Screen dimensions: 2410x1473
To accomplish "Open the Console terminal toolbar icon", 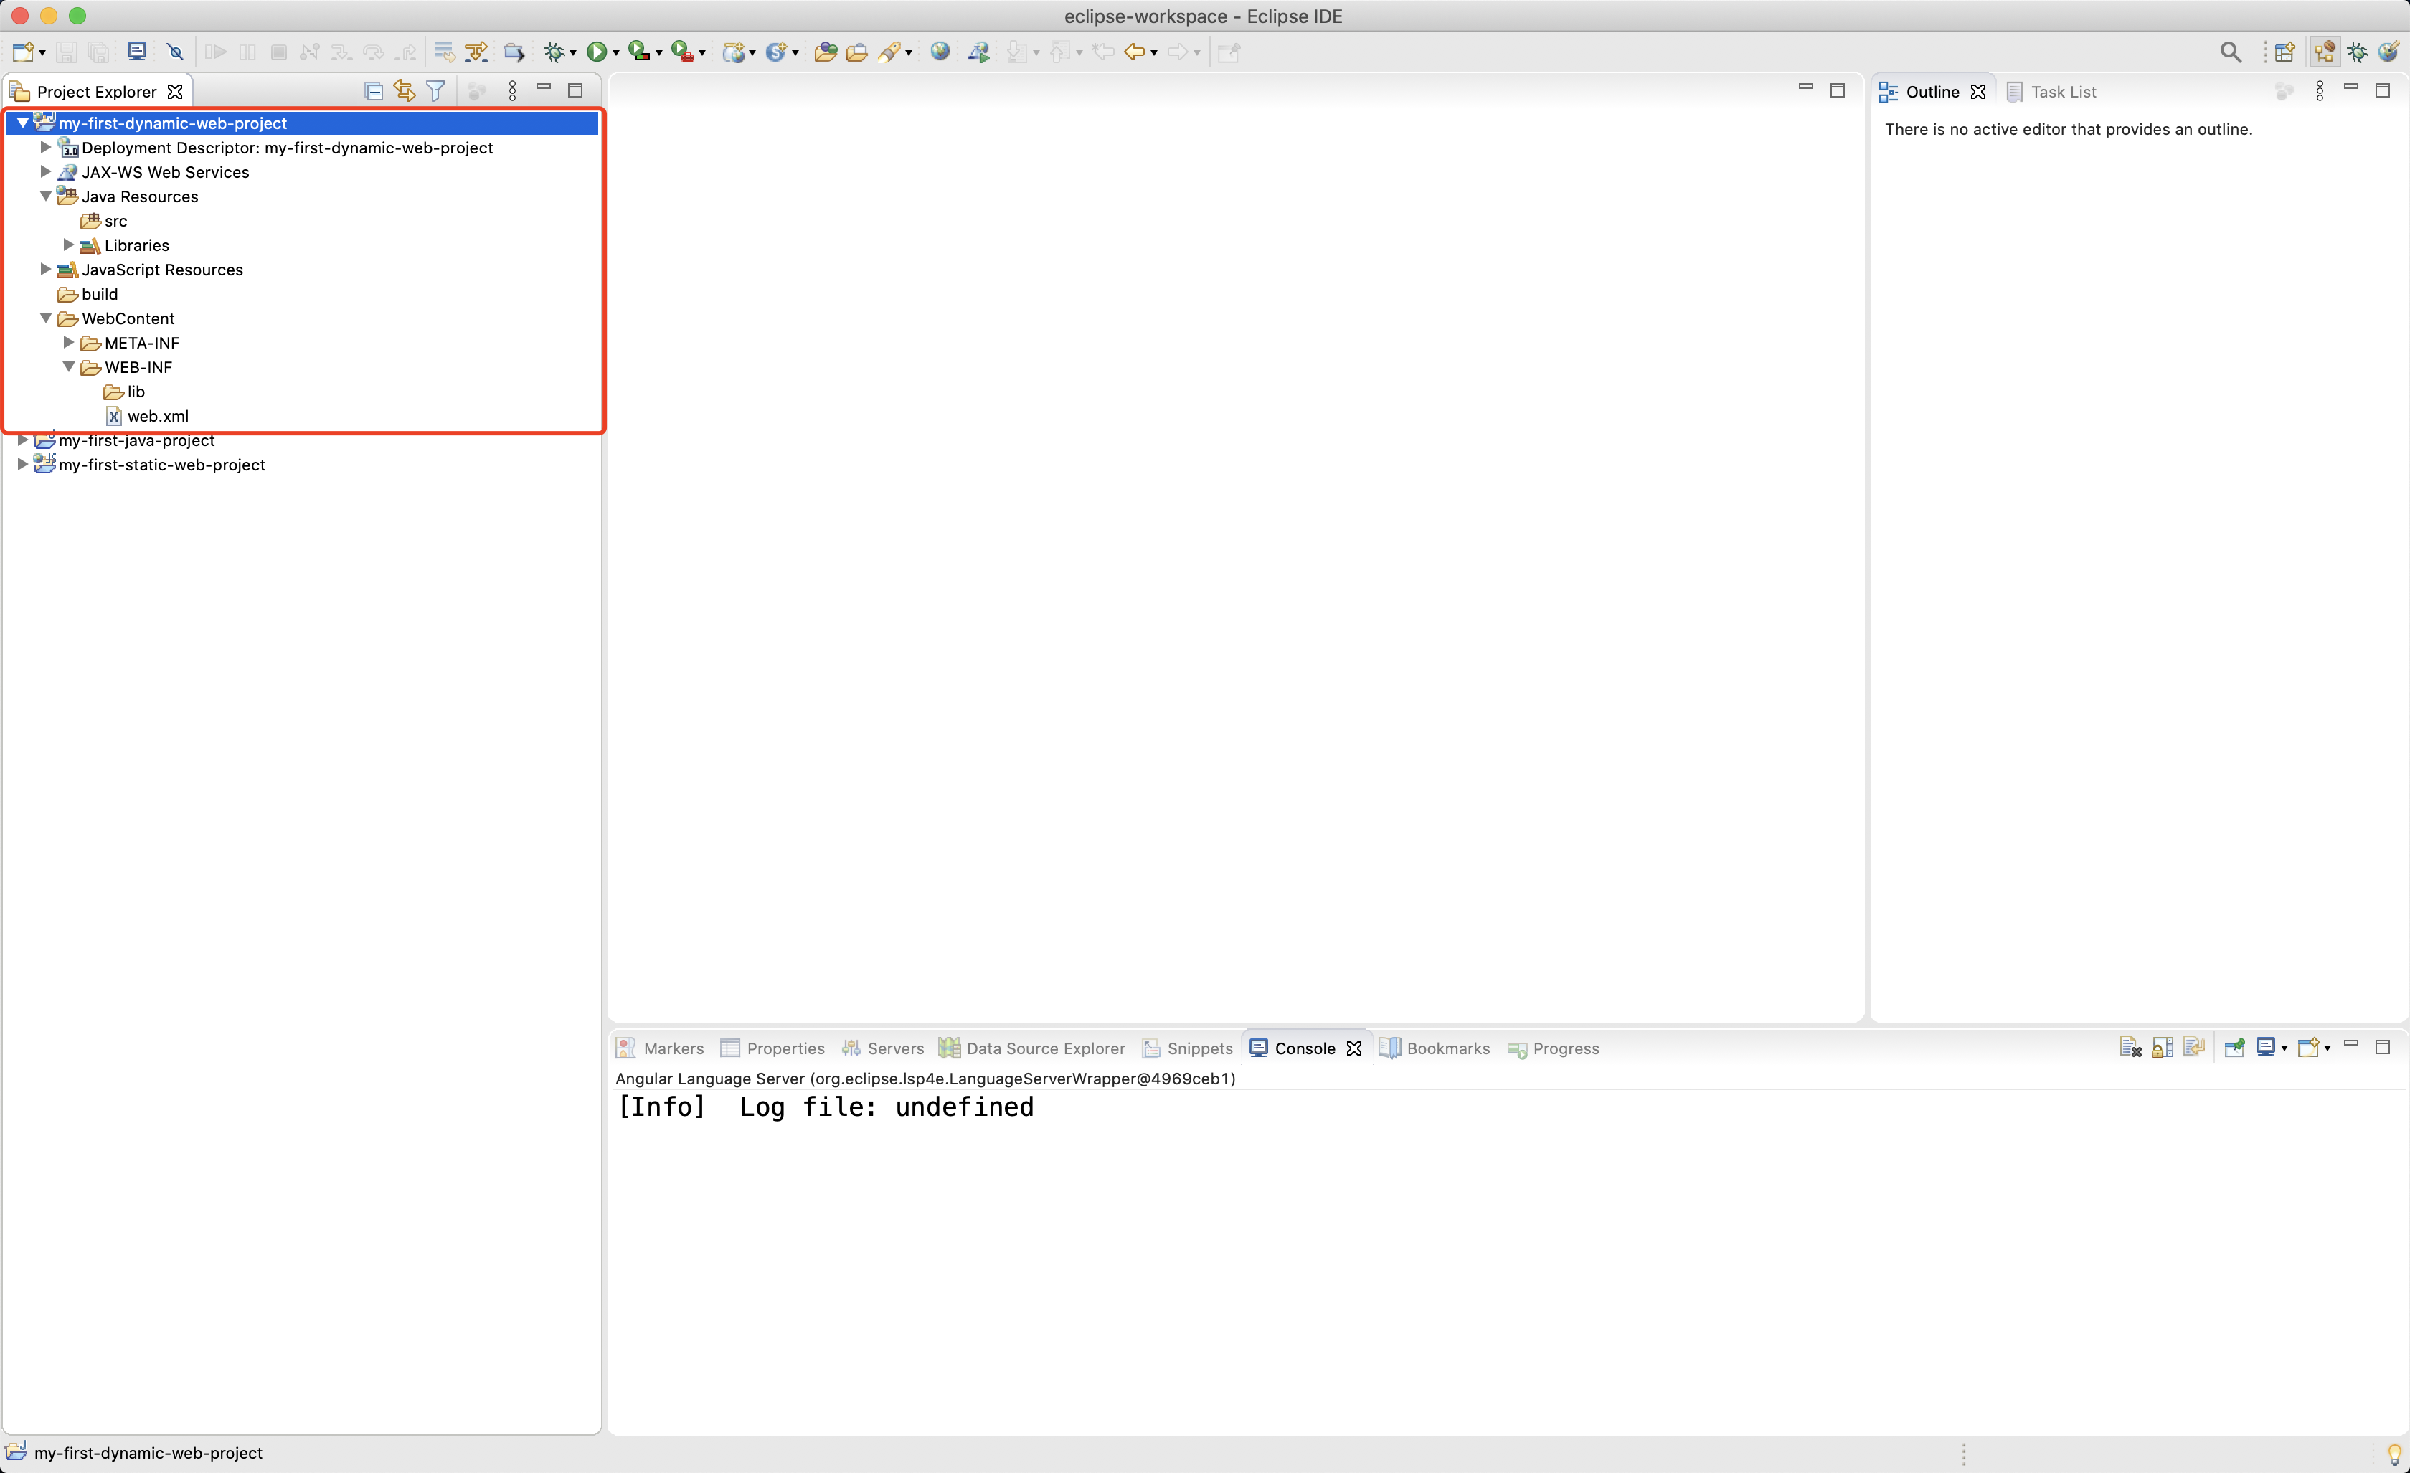I will pos(137,52).
